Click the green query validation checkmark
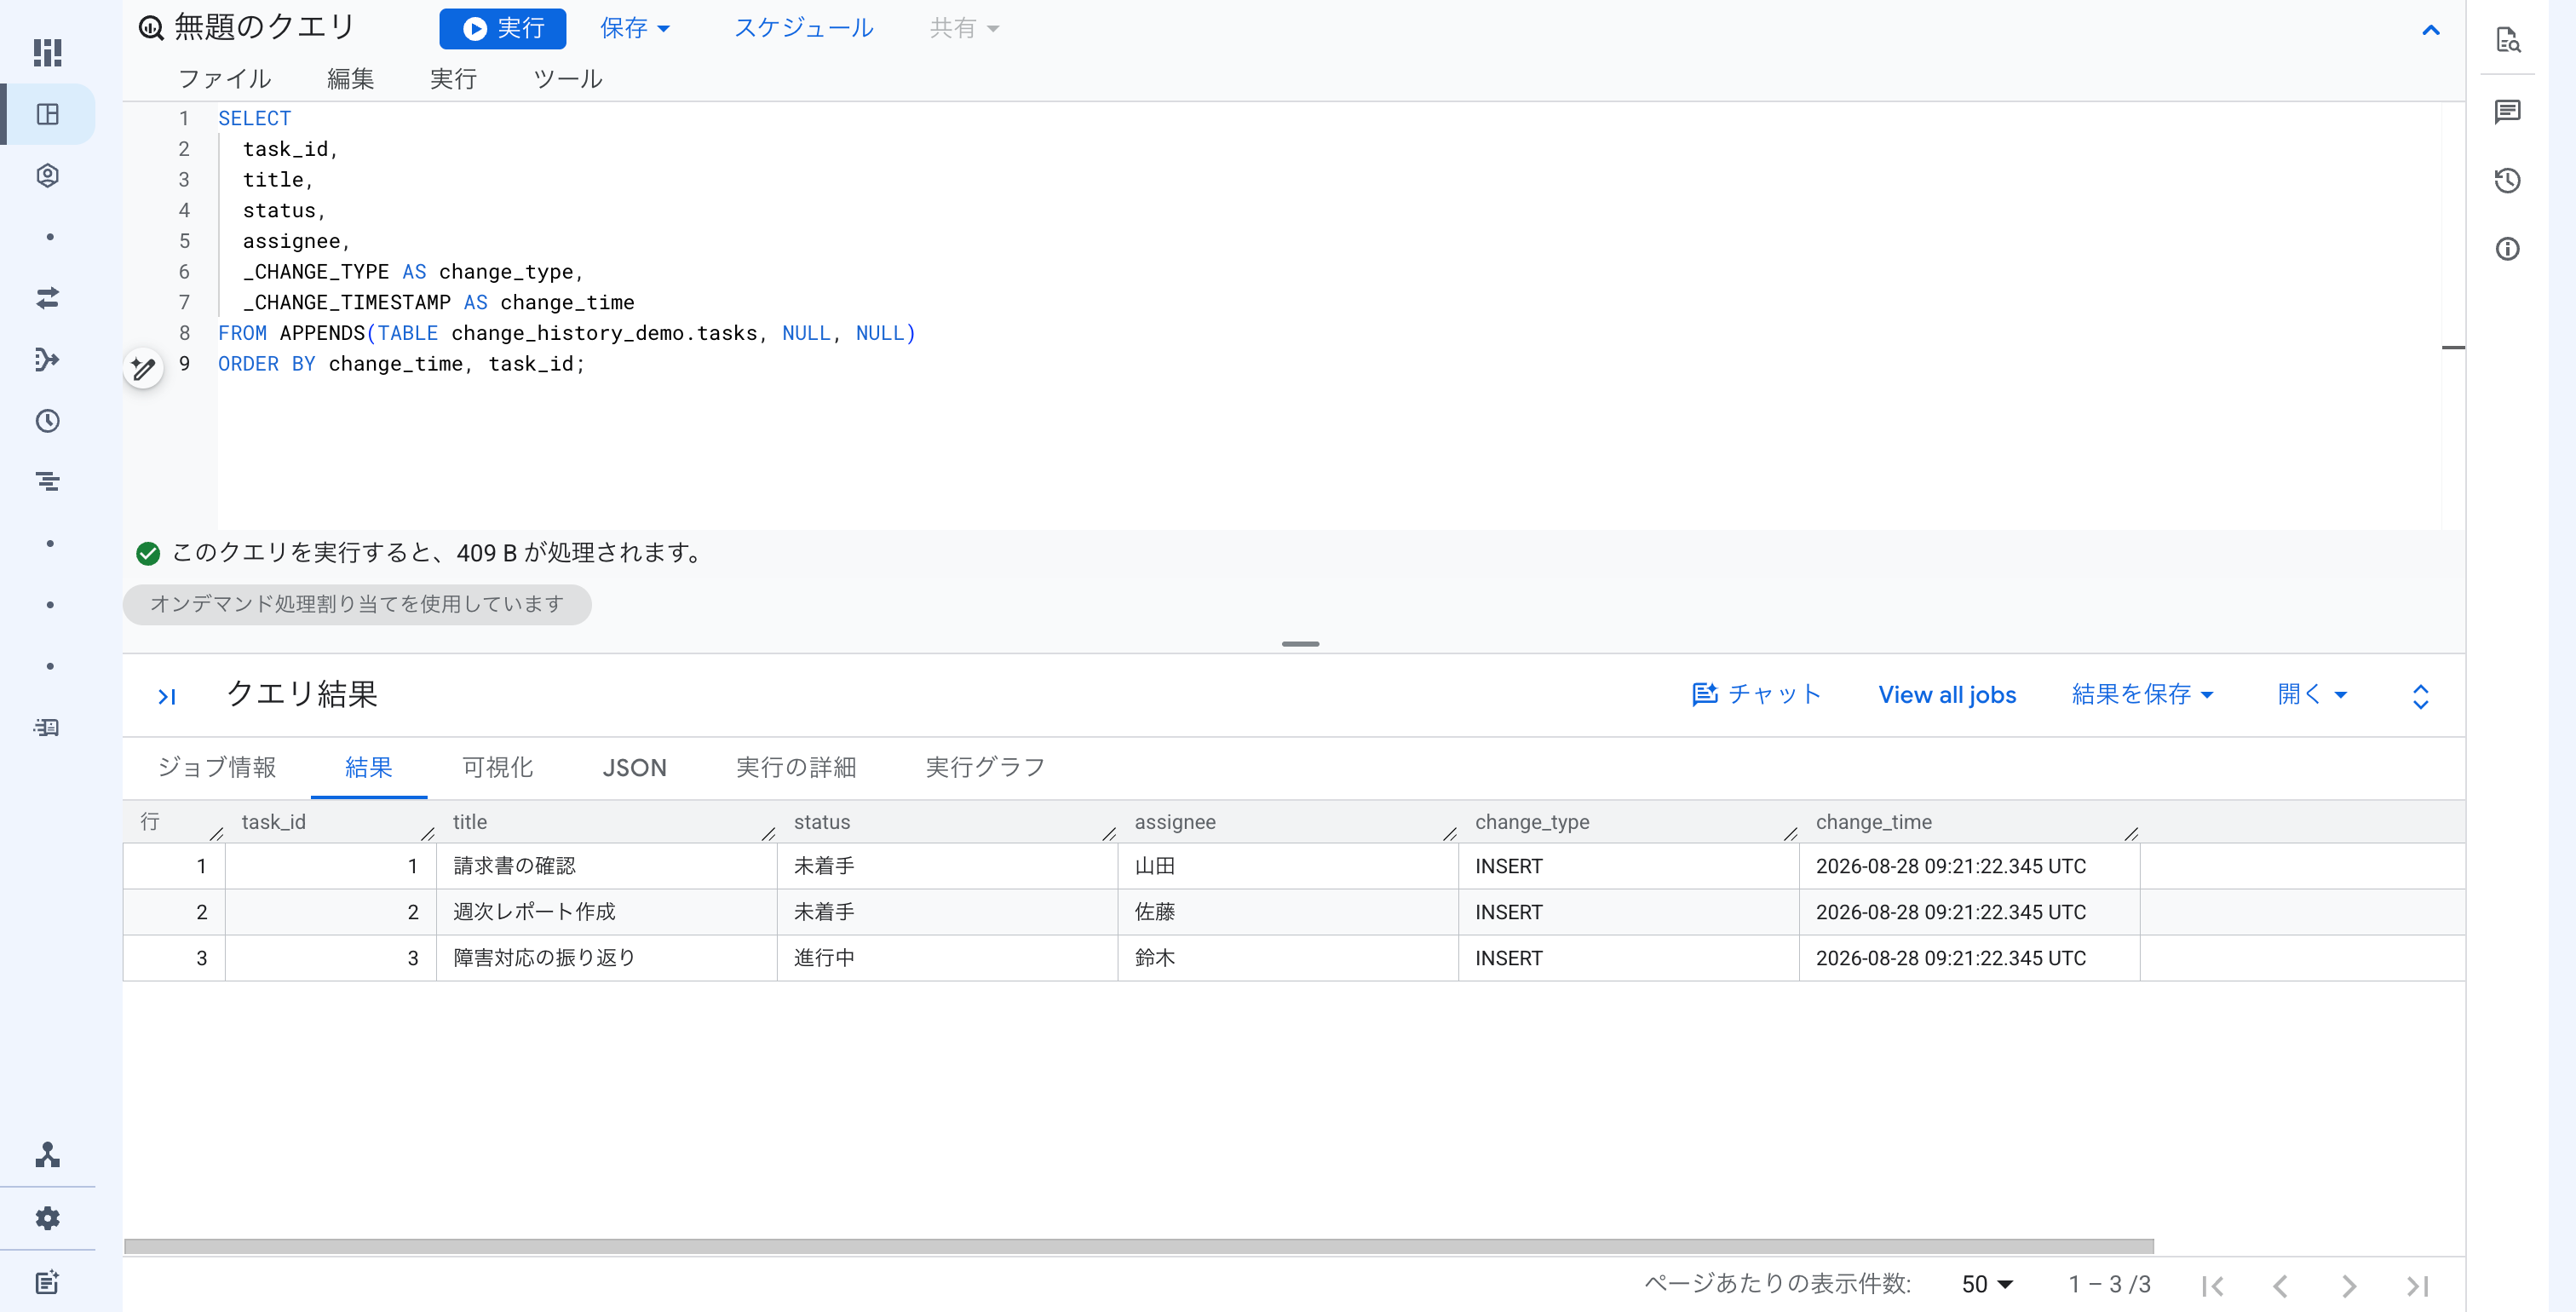This screenshot has width=2576, height=1312. pyautogui.click(x=148, y=553)
